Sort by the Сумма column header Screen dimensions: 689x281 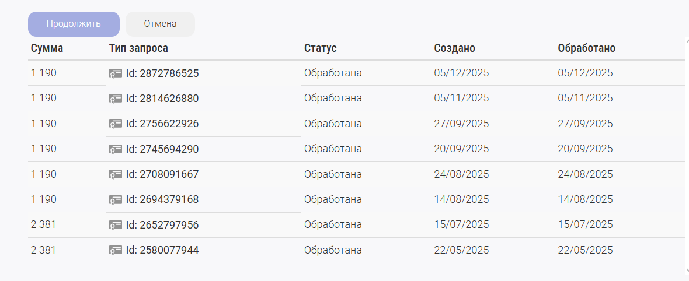coord(47,48)
